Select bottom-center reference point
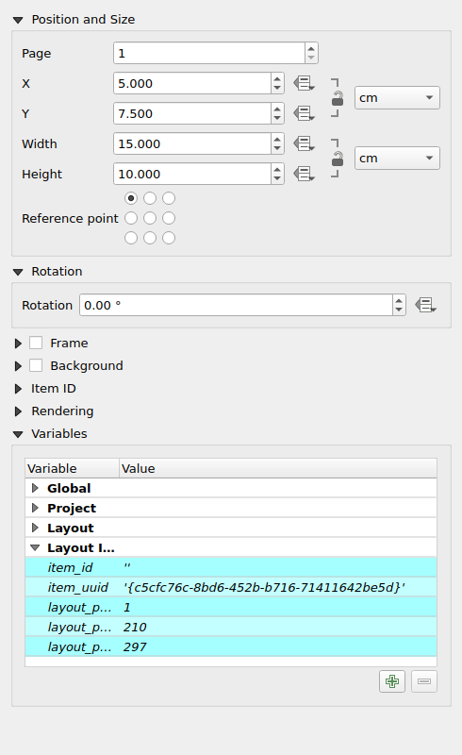The height and width of the screenshot is (755, 462). click(150, 238)
